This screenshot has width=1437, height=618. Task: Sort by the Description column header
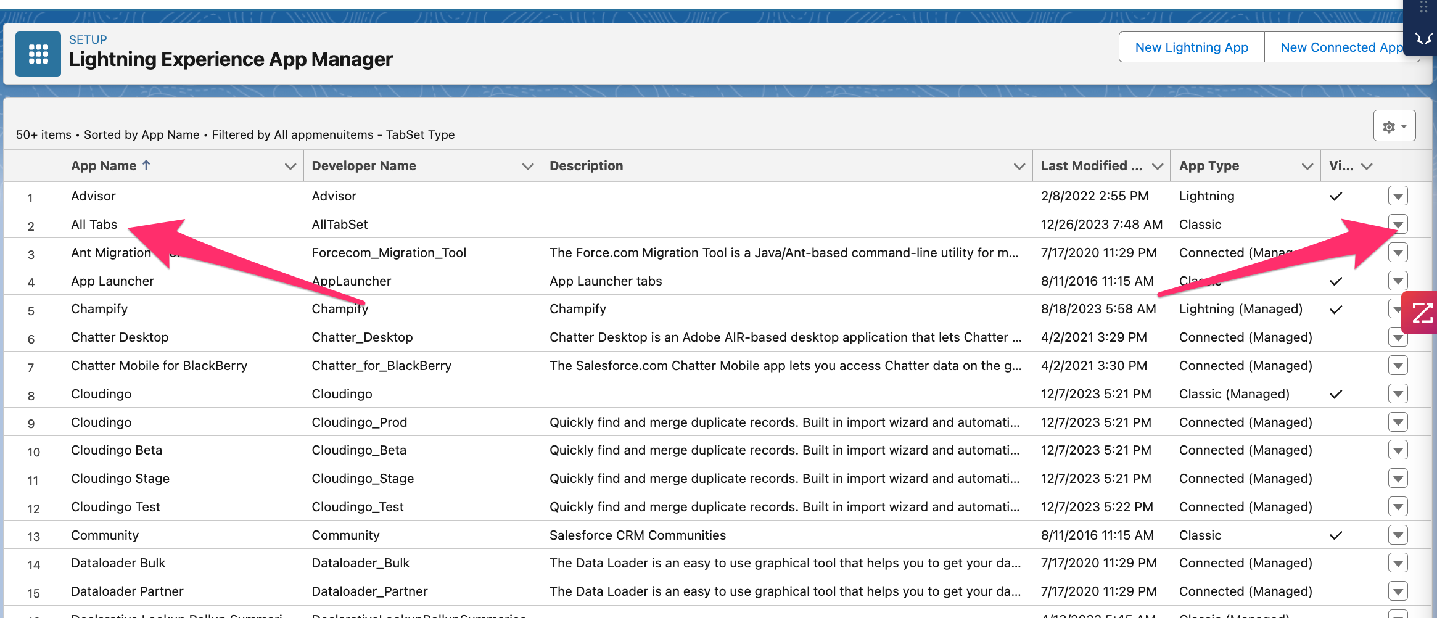tap(586, 166)
